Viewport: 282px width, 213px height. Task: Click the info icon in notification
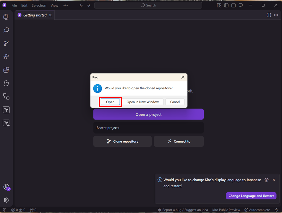pos(160,180)
